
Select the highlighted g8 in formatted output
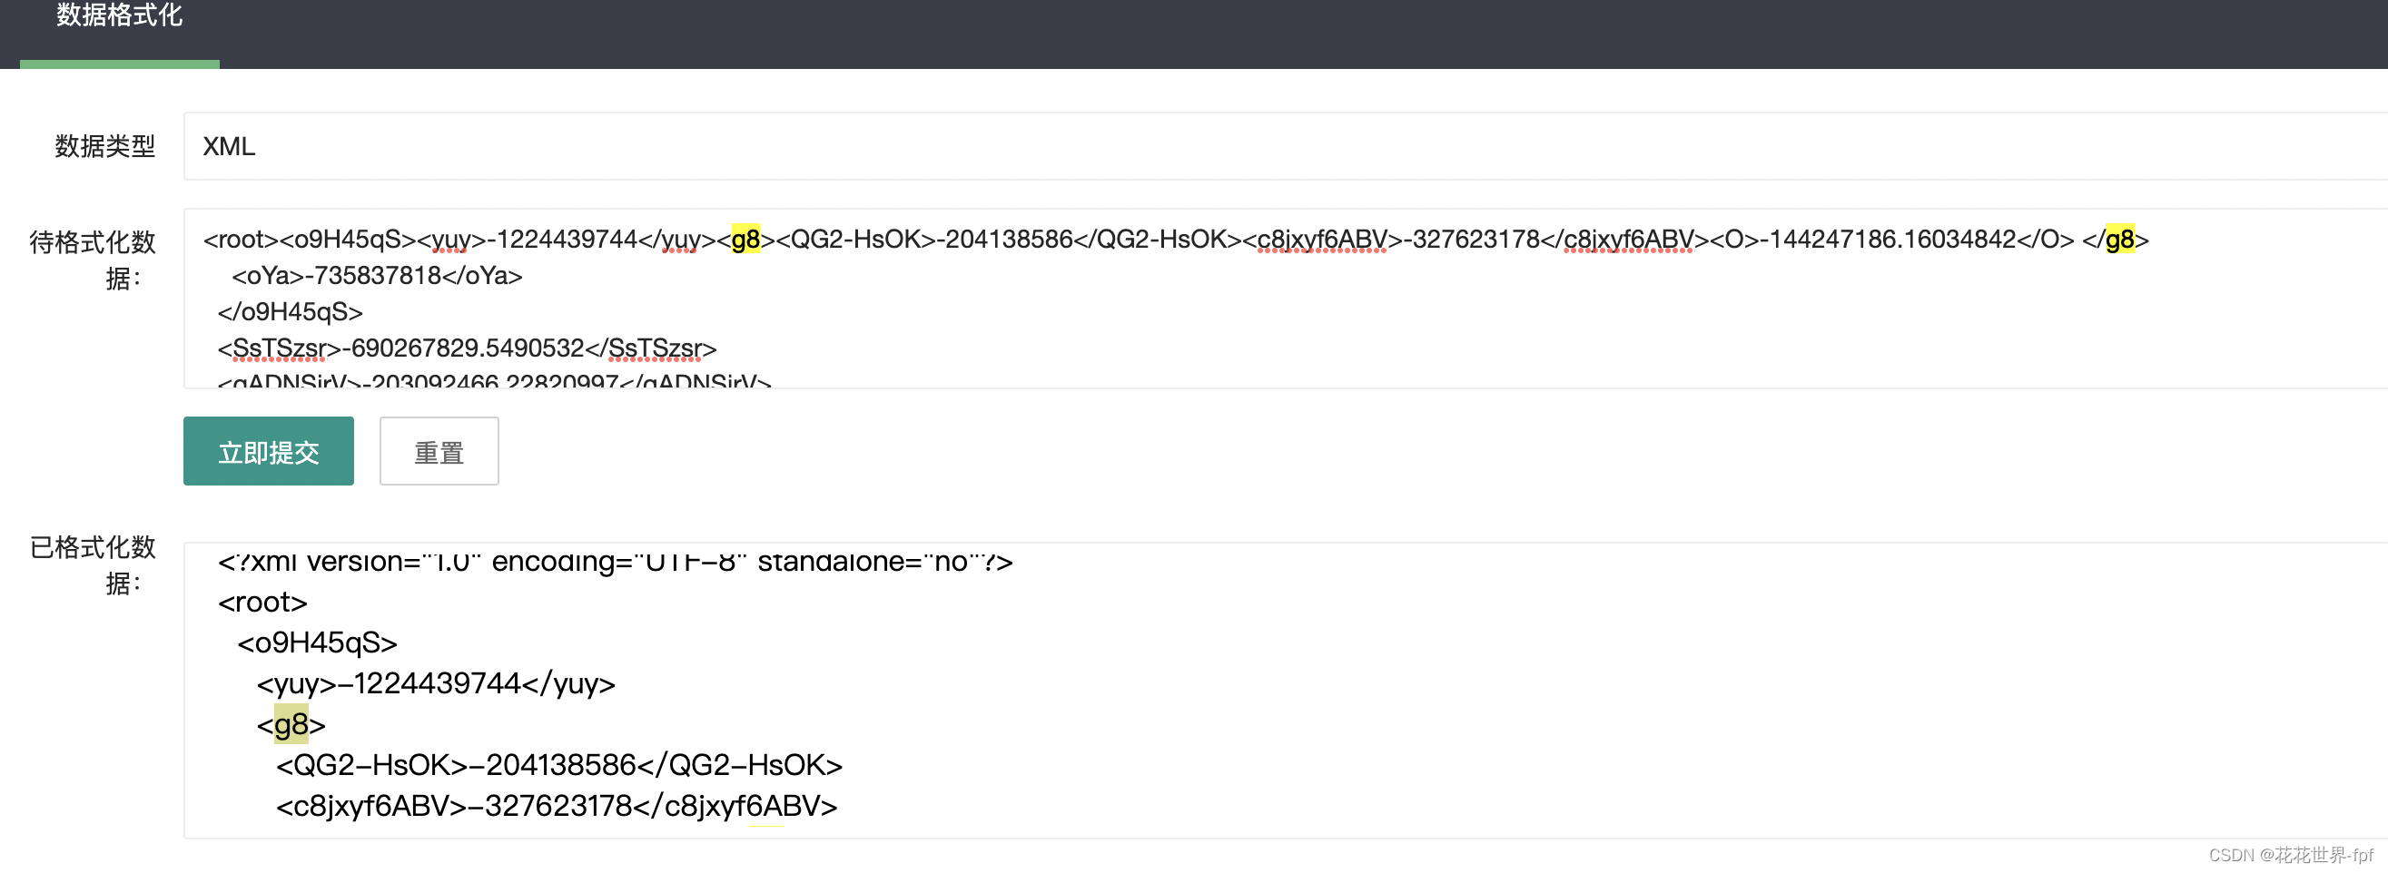tap(291, 725)
